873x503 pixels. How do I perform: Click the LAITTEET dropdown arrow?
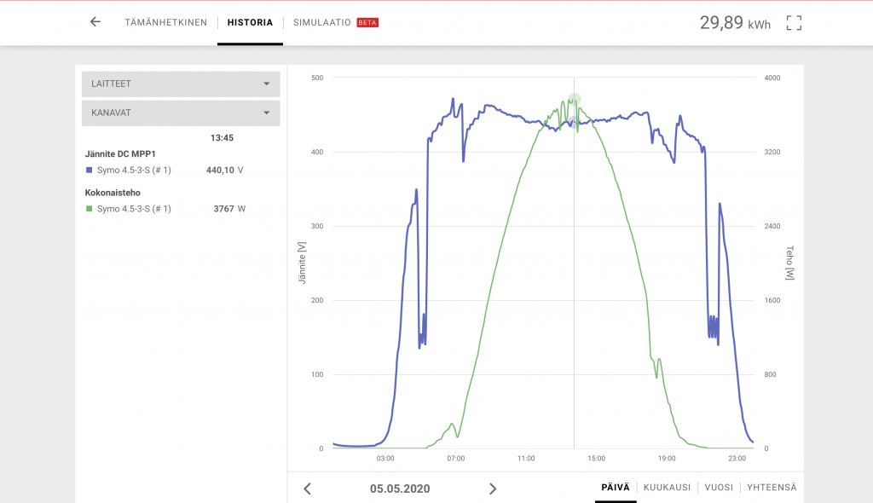[266, 84]
